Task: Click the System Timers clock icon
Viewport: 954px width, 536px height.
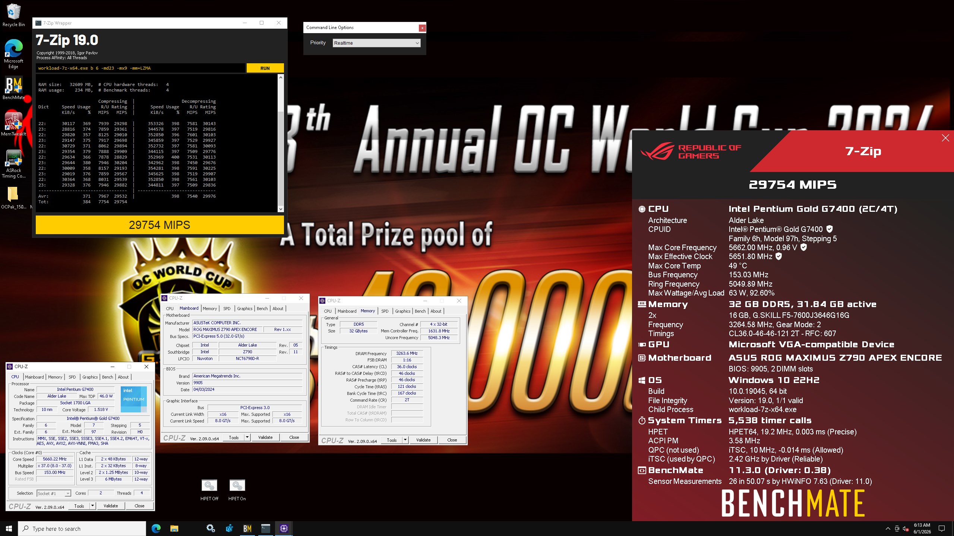Action: tap(642, 421)
